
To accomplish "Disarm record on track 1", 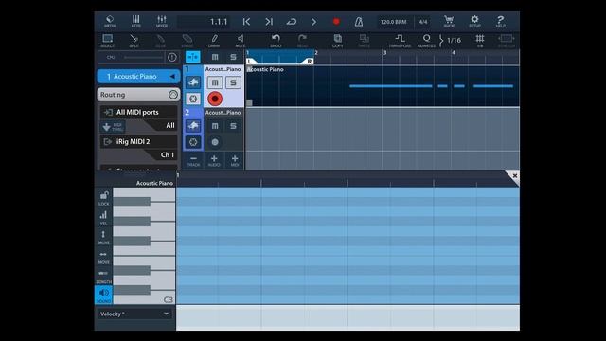I will 215,99.
